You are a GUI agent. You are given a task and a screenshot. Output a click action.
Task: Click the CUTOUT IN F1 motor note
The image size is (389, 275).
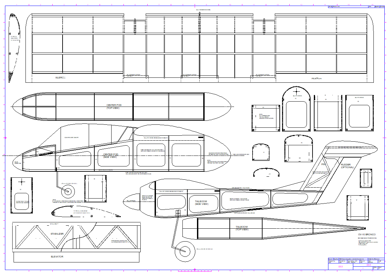23,202
